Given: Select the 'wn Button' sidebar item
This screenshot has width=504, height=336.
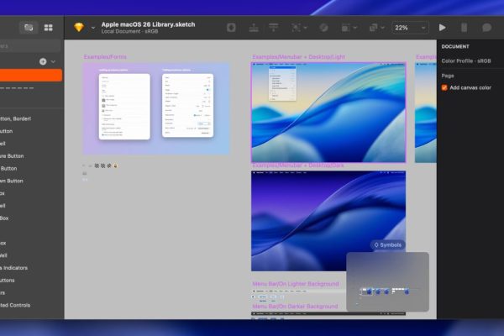Looking at the screenshot, I should [12, 181].
